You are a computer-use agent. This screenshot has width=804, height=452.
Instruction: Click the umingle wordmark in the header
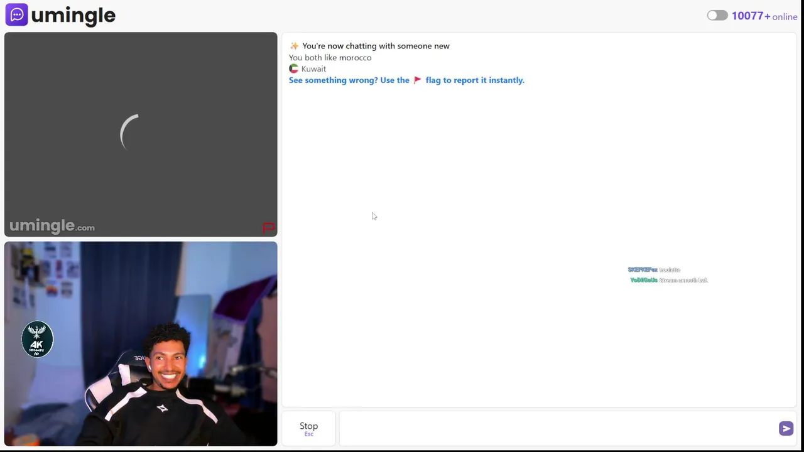click(x=73, y=16)
